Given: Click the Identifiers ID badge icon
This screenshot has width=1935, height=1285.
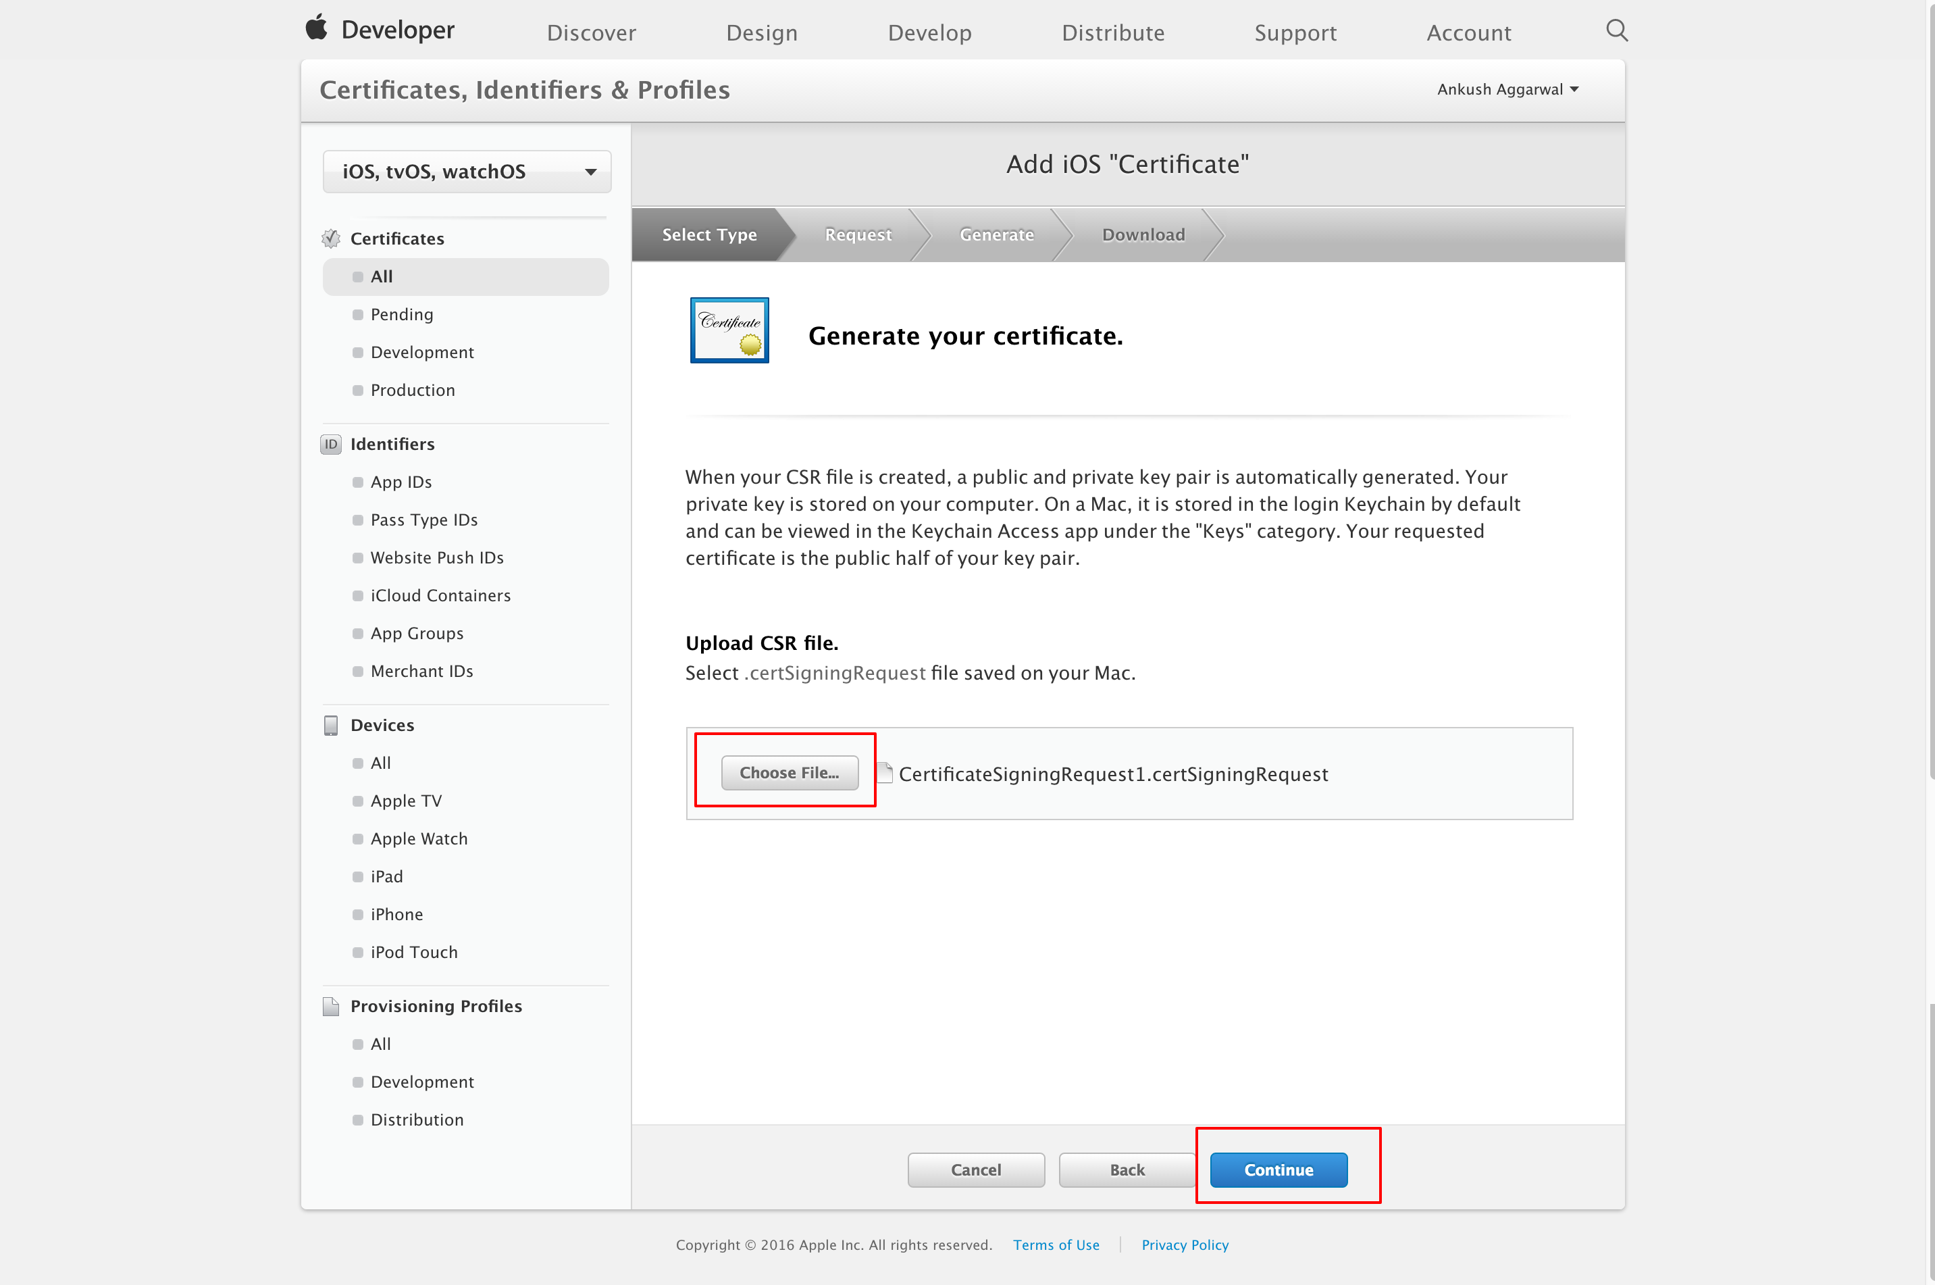Looking at the screenshot, I should [x=331, y=444].
